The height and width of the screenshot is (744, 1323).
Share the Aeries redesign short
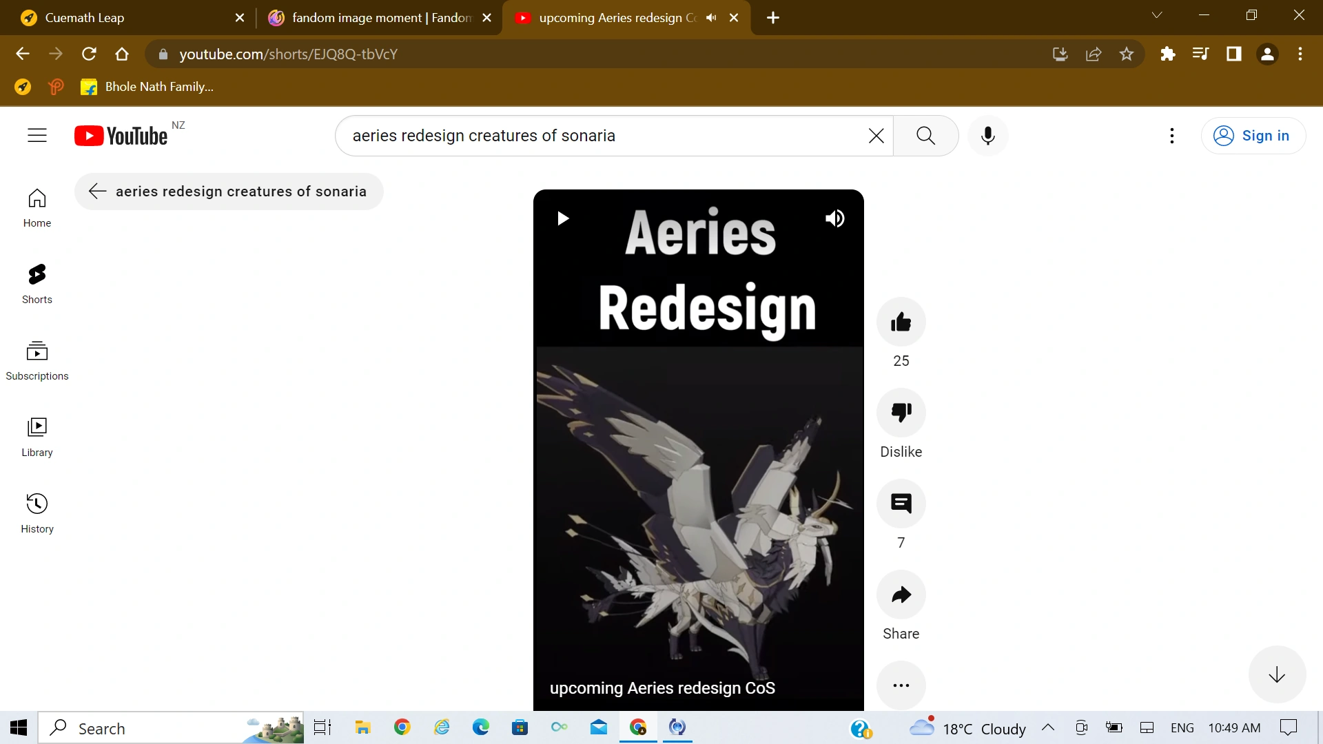tap(901, 595)
